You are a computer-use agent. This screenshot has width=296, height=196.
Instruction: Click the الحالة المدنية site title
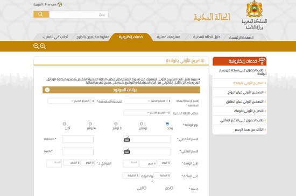[212, 17]
